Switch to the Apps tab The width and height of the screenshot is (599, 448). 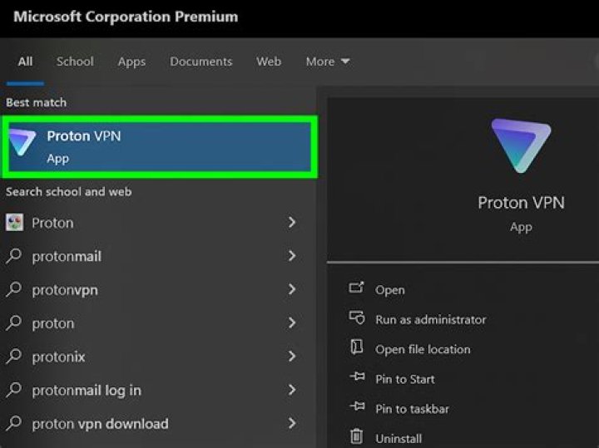pyautogui.click(x=131, y=62)
